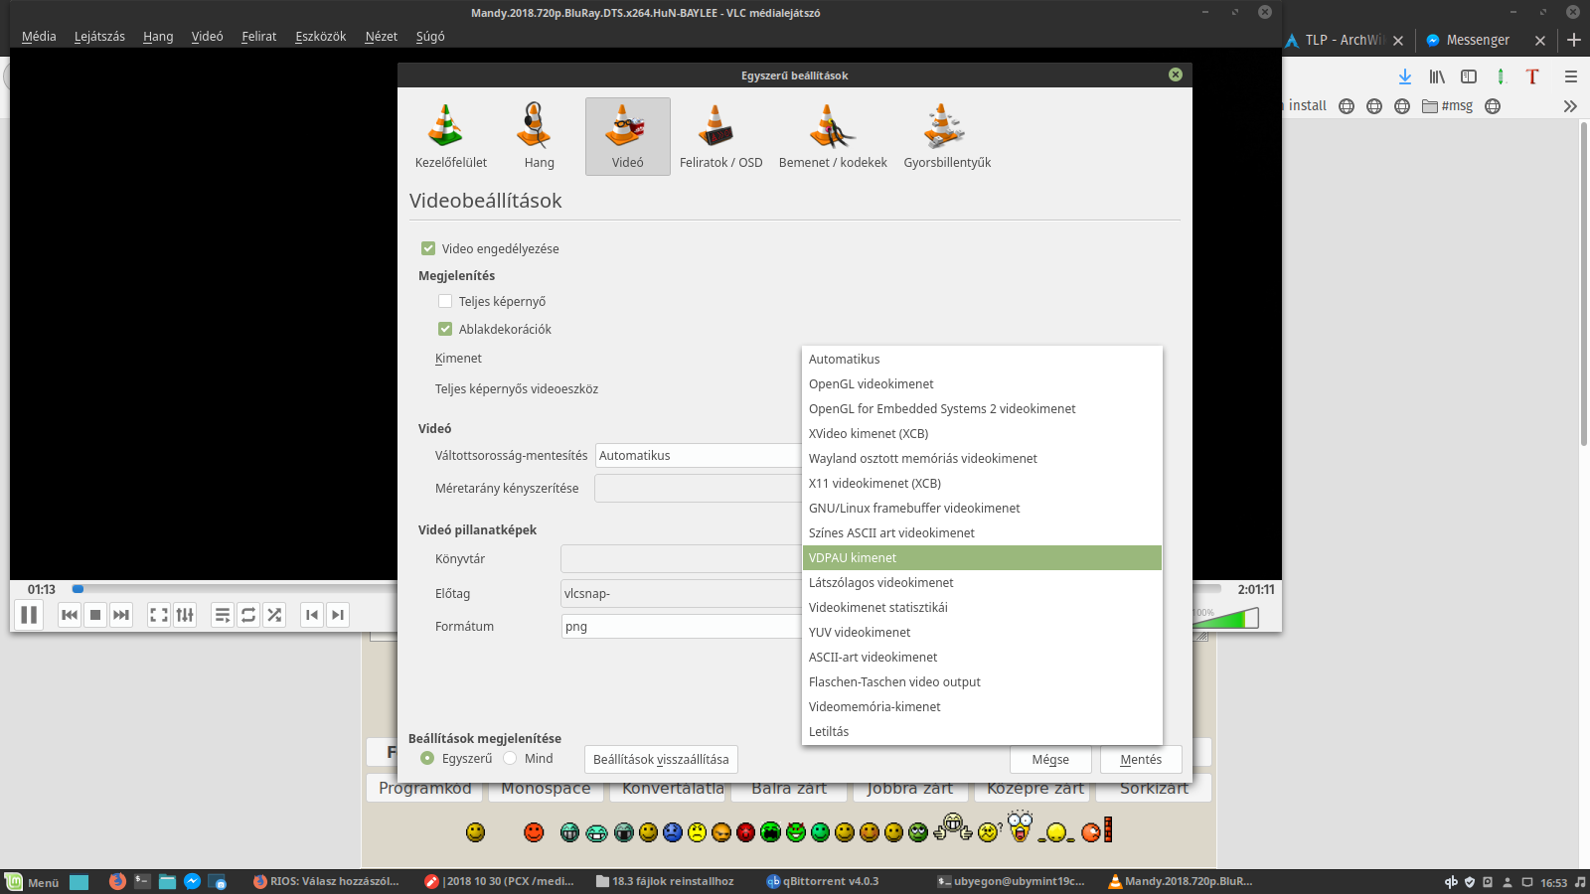Pause playback in VLC
Viewport: 1590px width, 894px height.
click(29, 615)
